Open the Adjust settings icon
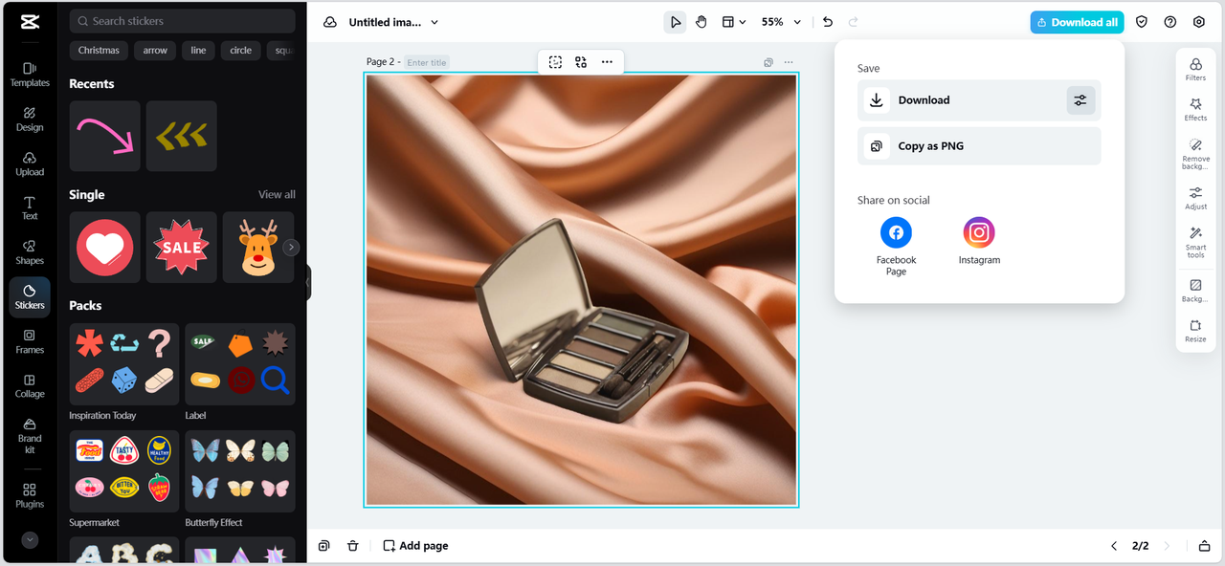 click(x=1195, y=198)
